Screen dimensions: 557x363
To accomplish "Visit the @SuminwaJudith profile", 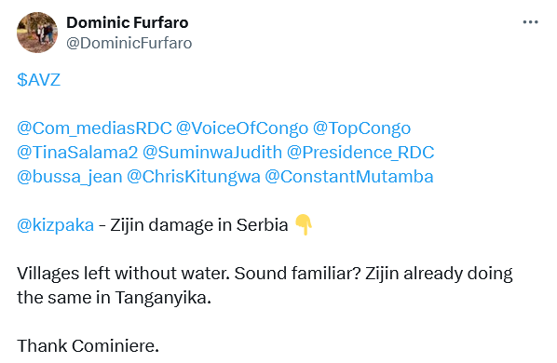I will 212,153.
